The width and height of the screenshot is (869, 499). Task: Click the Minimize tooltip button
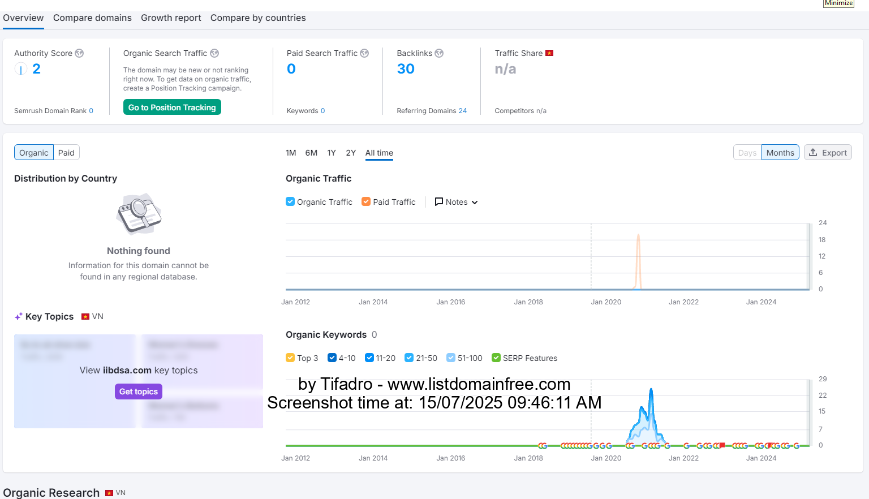[x=838, y=3]
